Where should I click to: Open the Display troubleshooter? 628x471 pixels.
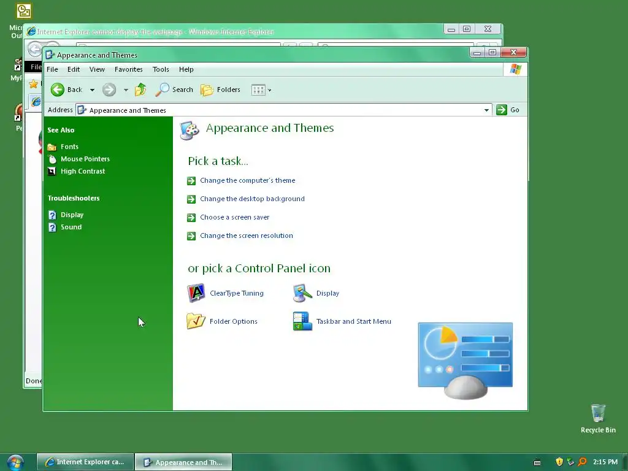tap(72, 215)
